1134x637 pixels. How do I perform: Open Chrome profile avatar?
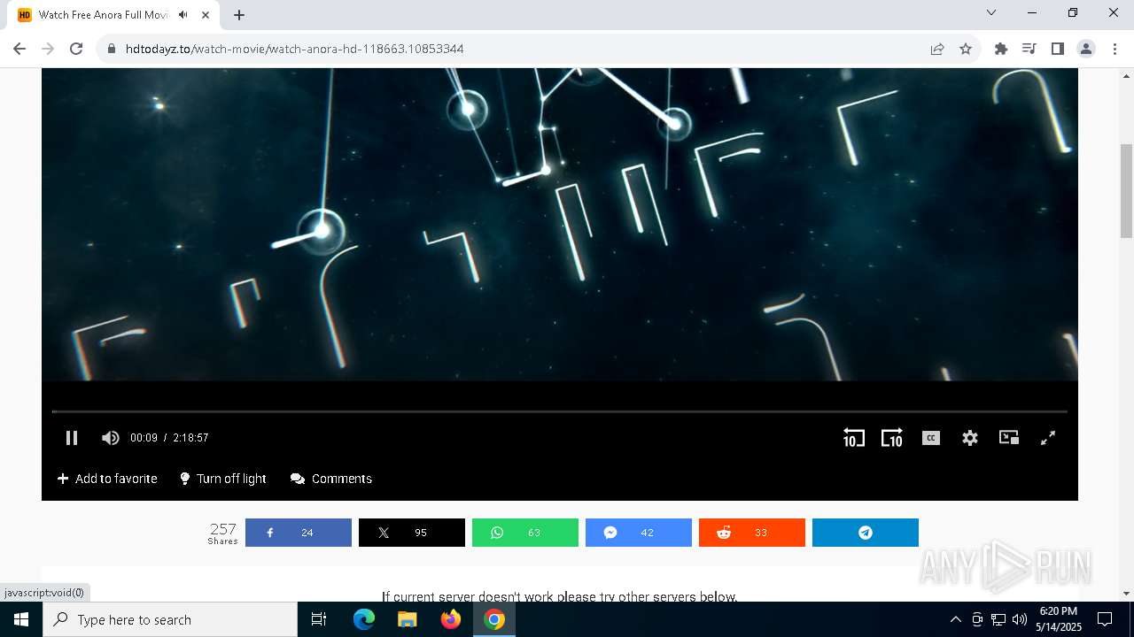[x=1086, y=49]
